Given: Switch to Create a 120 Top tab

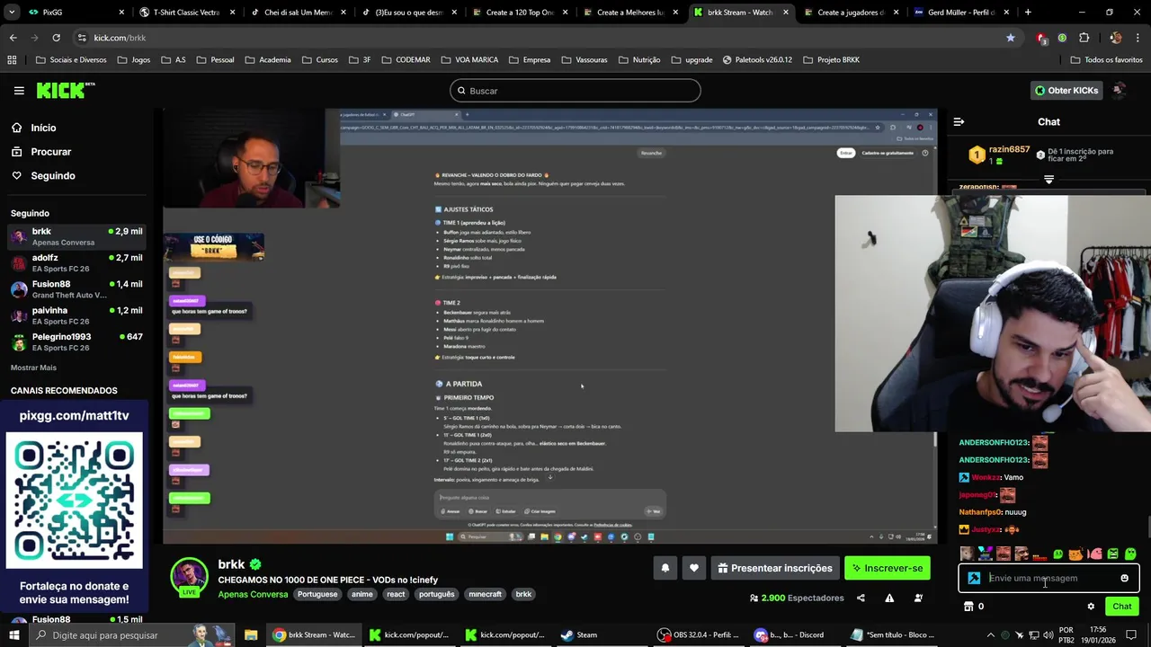Looking at the screenshot, I should coord(520,13).
